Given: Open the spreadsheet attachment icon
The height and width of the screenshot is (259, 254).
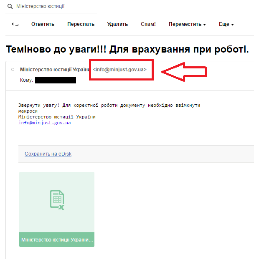Looking at the screenshot, I should (57, 200).
